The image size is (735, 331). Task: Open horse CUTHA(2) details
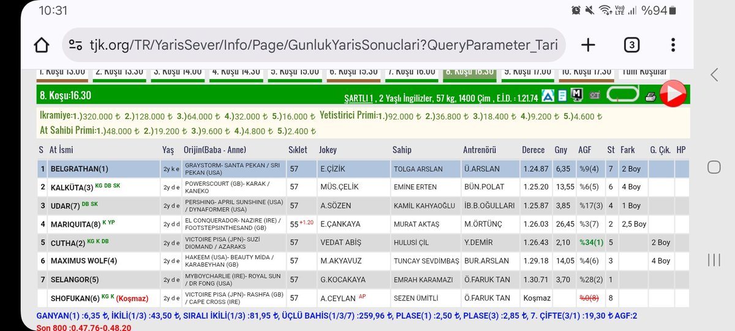click(x=67, y=243)
